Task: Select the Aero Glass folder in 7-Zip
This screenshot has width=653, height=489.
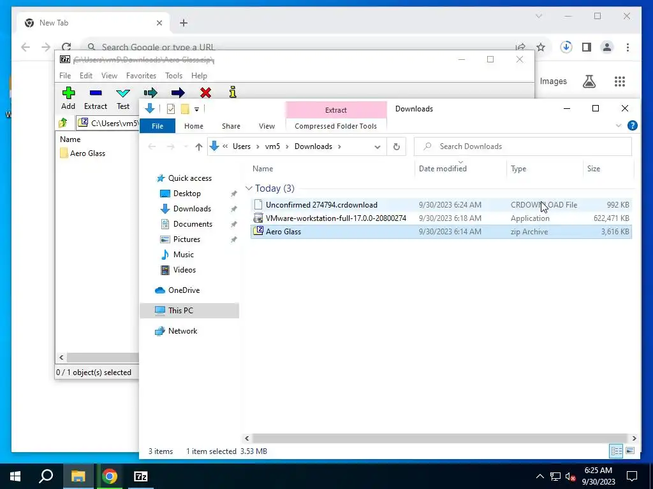Action: coord(82,153)
